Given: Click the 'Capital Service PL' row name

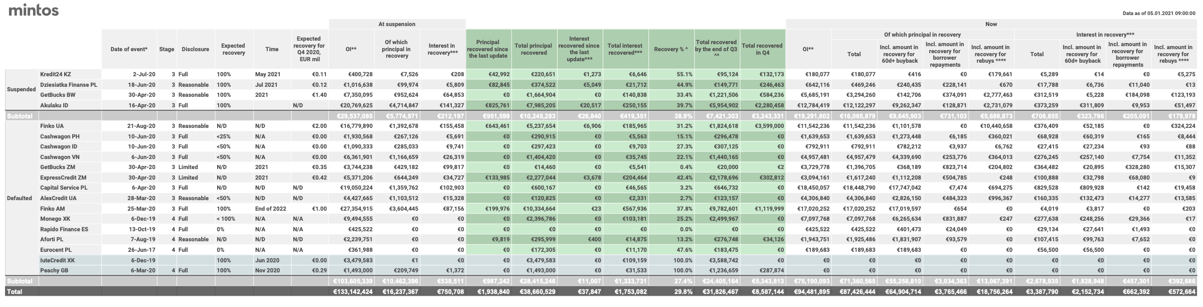Looking at the screenshot, I should pos(64,188).
